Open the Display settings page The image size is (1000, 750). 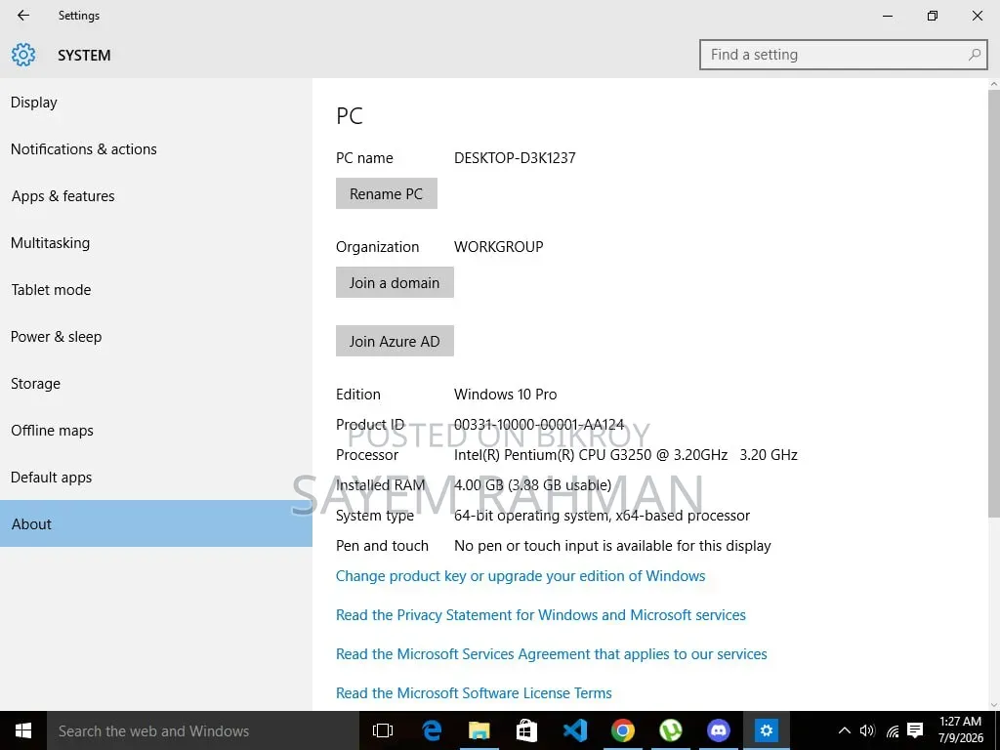pos(156,102)
